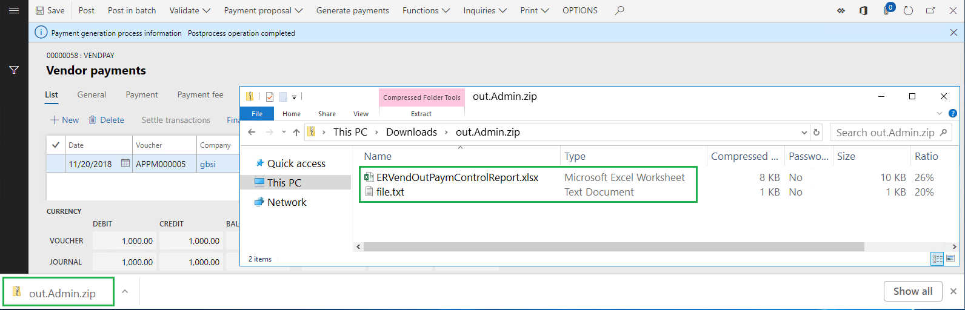
Task: Click the Show all downloads button
Action: click(913, 291)
